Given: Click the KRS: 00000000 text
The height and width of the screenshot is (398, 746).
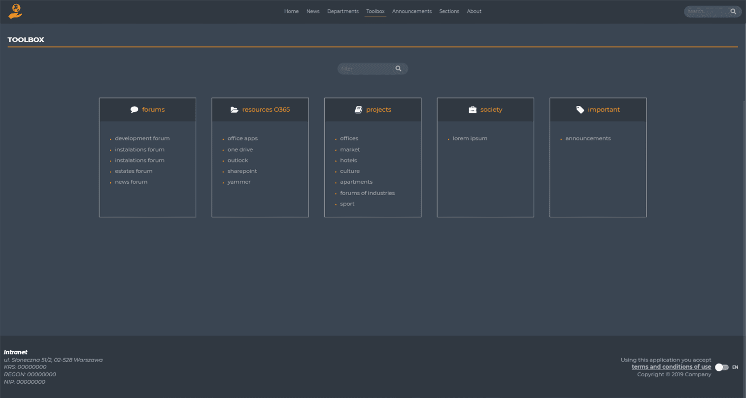Looking at the screenshot, I should point(25,367).
